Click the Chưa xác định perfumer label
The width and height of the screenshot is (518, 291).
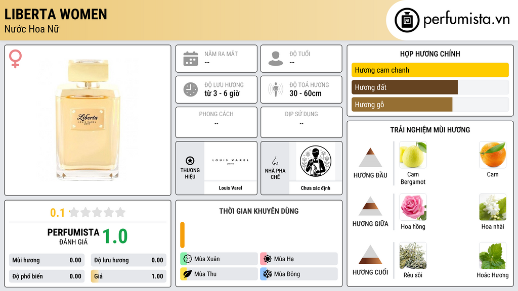316,188
